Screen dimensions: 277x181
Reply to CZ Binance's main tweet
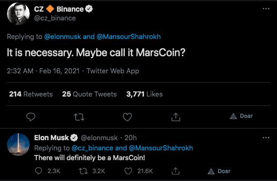click(x=31, y=117)
